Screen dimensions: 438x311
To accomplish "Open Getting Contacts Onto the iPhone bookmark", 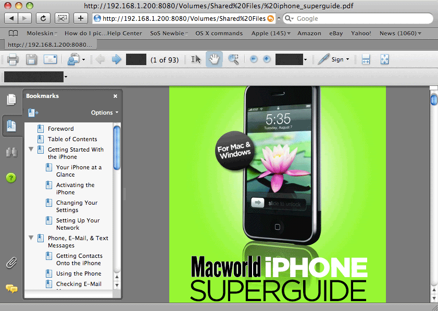I will pos(79,259).
